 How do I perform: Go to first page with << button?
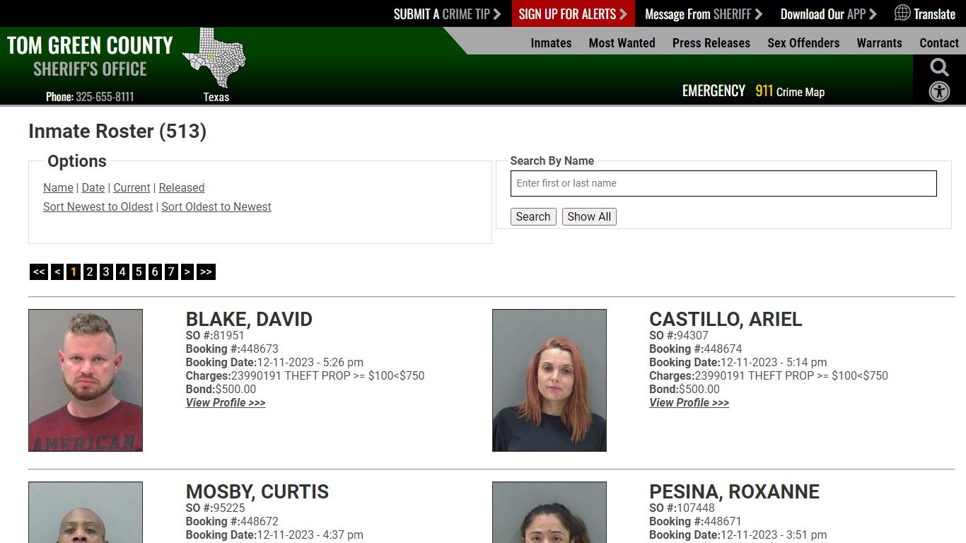click(x=39, y=271)
